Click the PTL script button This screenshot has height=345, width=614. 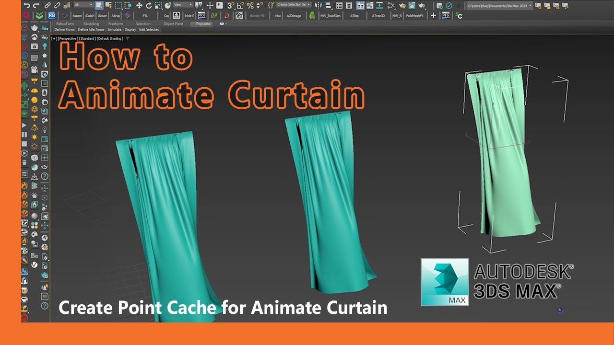tap(145, 16)
